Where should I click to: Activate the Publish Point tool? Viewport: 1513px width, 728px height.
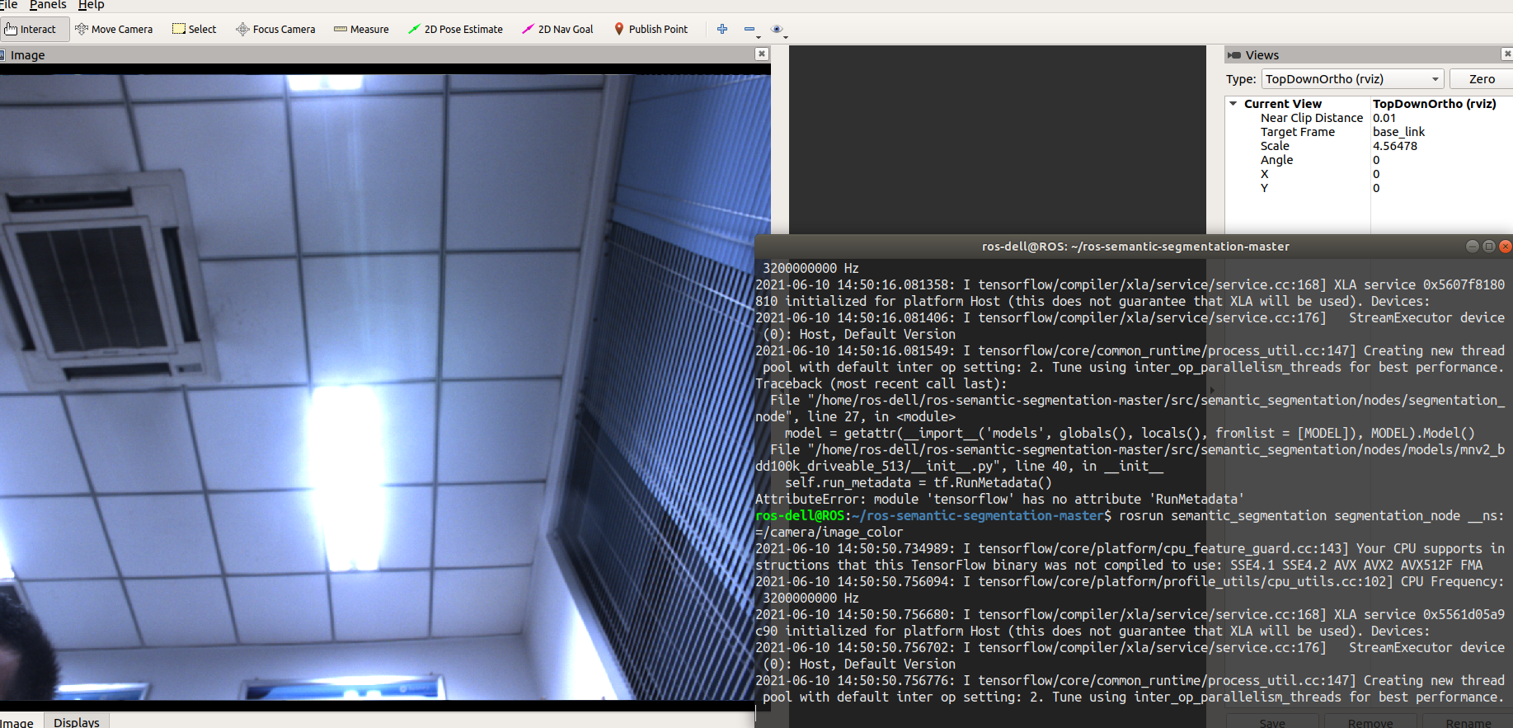(651, 29)
